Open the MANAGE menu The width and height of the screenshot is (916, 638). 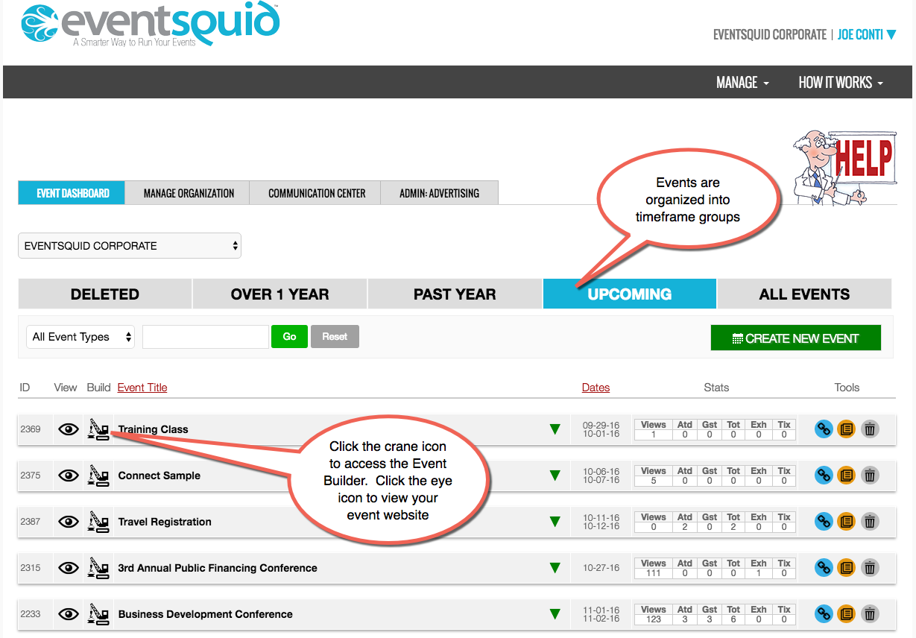(x=742, y=83)
